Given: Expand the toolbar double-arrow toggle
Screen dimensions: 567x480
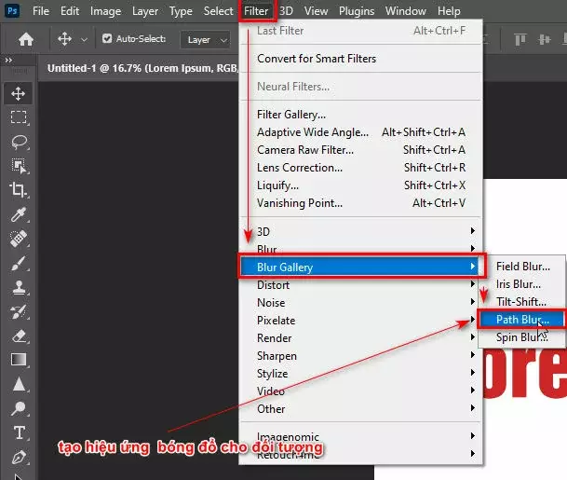Looking at the screenshot, I should 8,60.
